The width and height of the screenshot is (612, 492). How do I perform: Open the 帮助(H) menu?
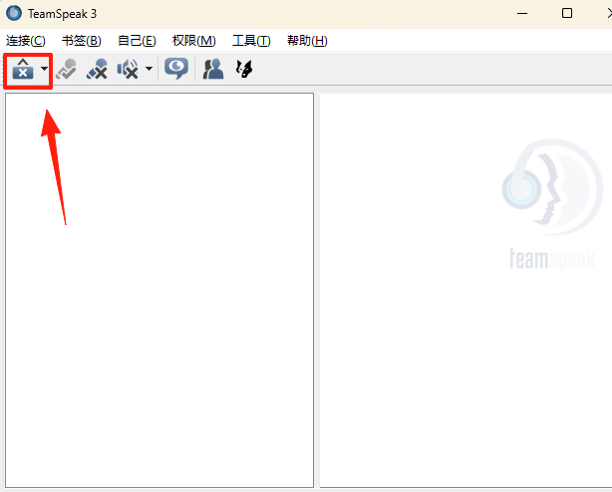307,41
